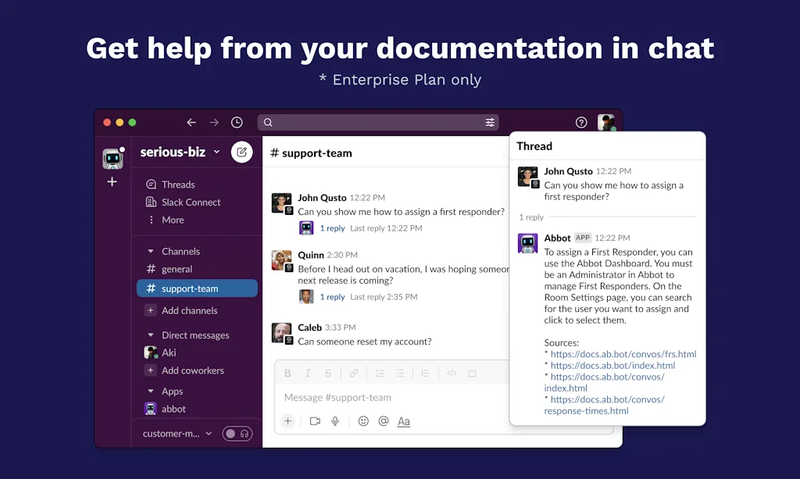Click the top search bar field
The image size is (800, 479).
378,123
